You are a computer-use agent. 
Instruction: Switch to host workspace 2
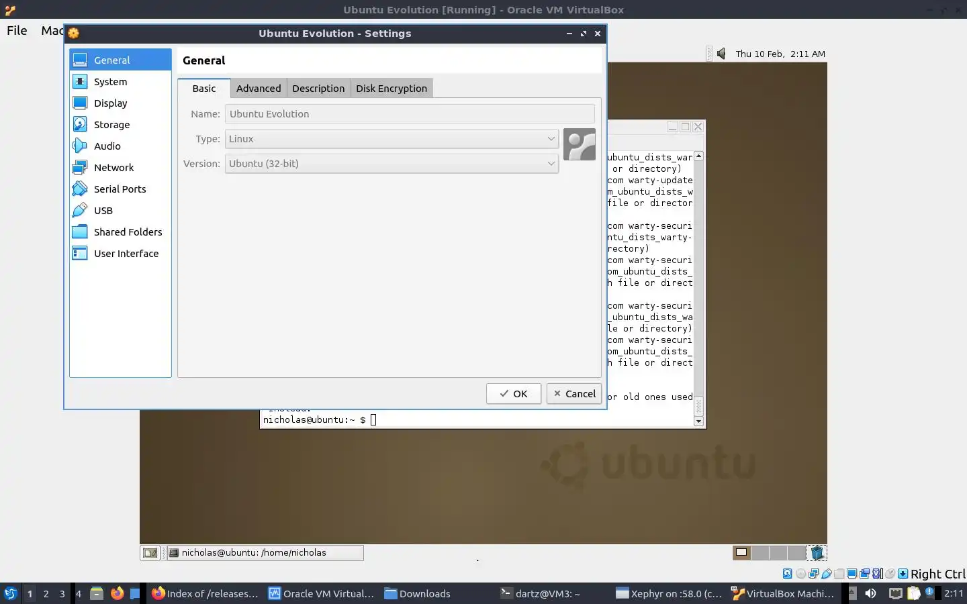46,593
